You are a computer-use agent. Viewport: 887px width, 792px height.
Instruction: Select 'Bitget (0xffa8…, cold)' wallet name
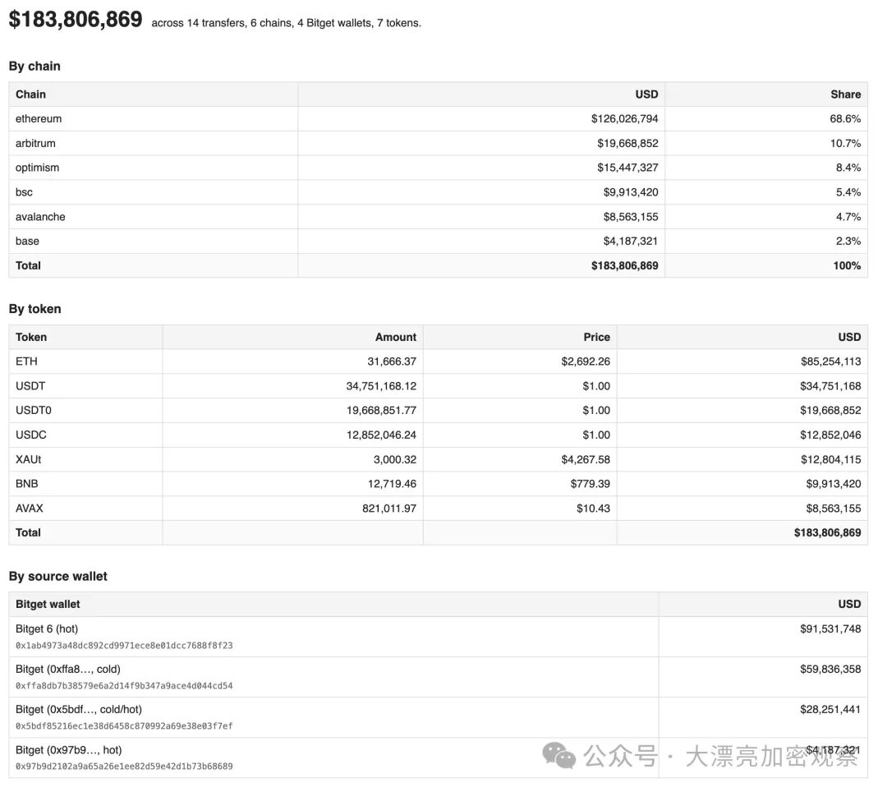68,670
